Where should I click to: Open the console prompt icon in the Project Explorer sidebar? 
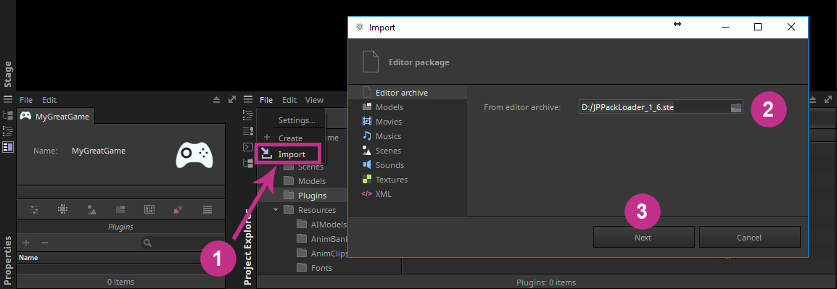(x=247, y=146)
